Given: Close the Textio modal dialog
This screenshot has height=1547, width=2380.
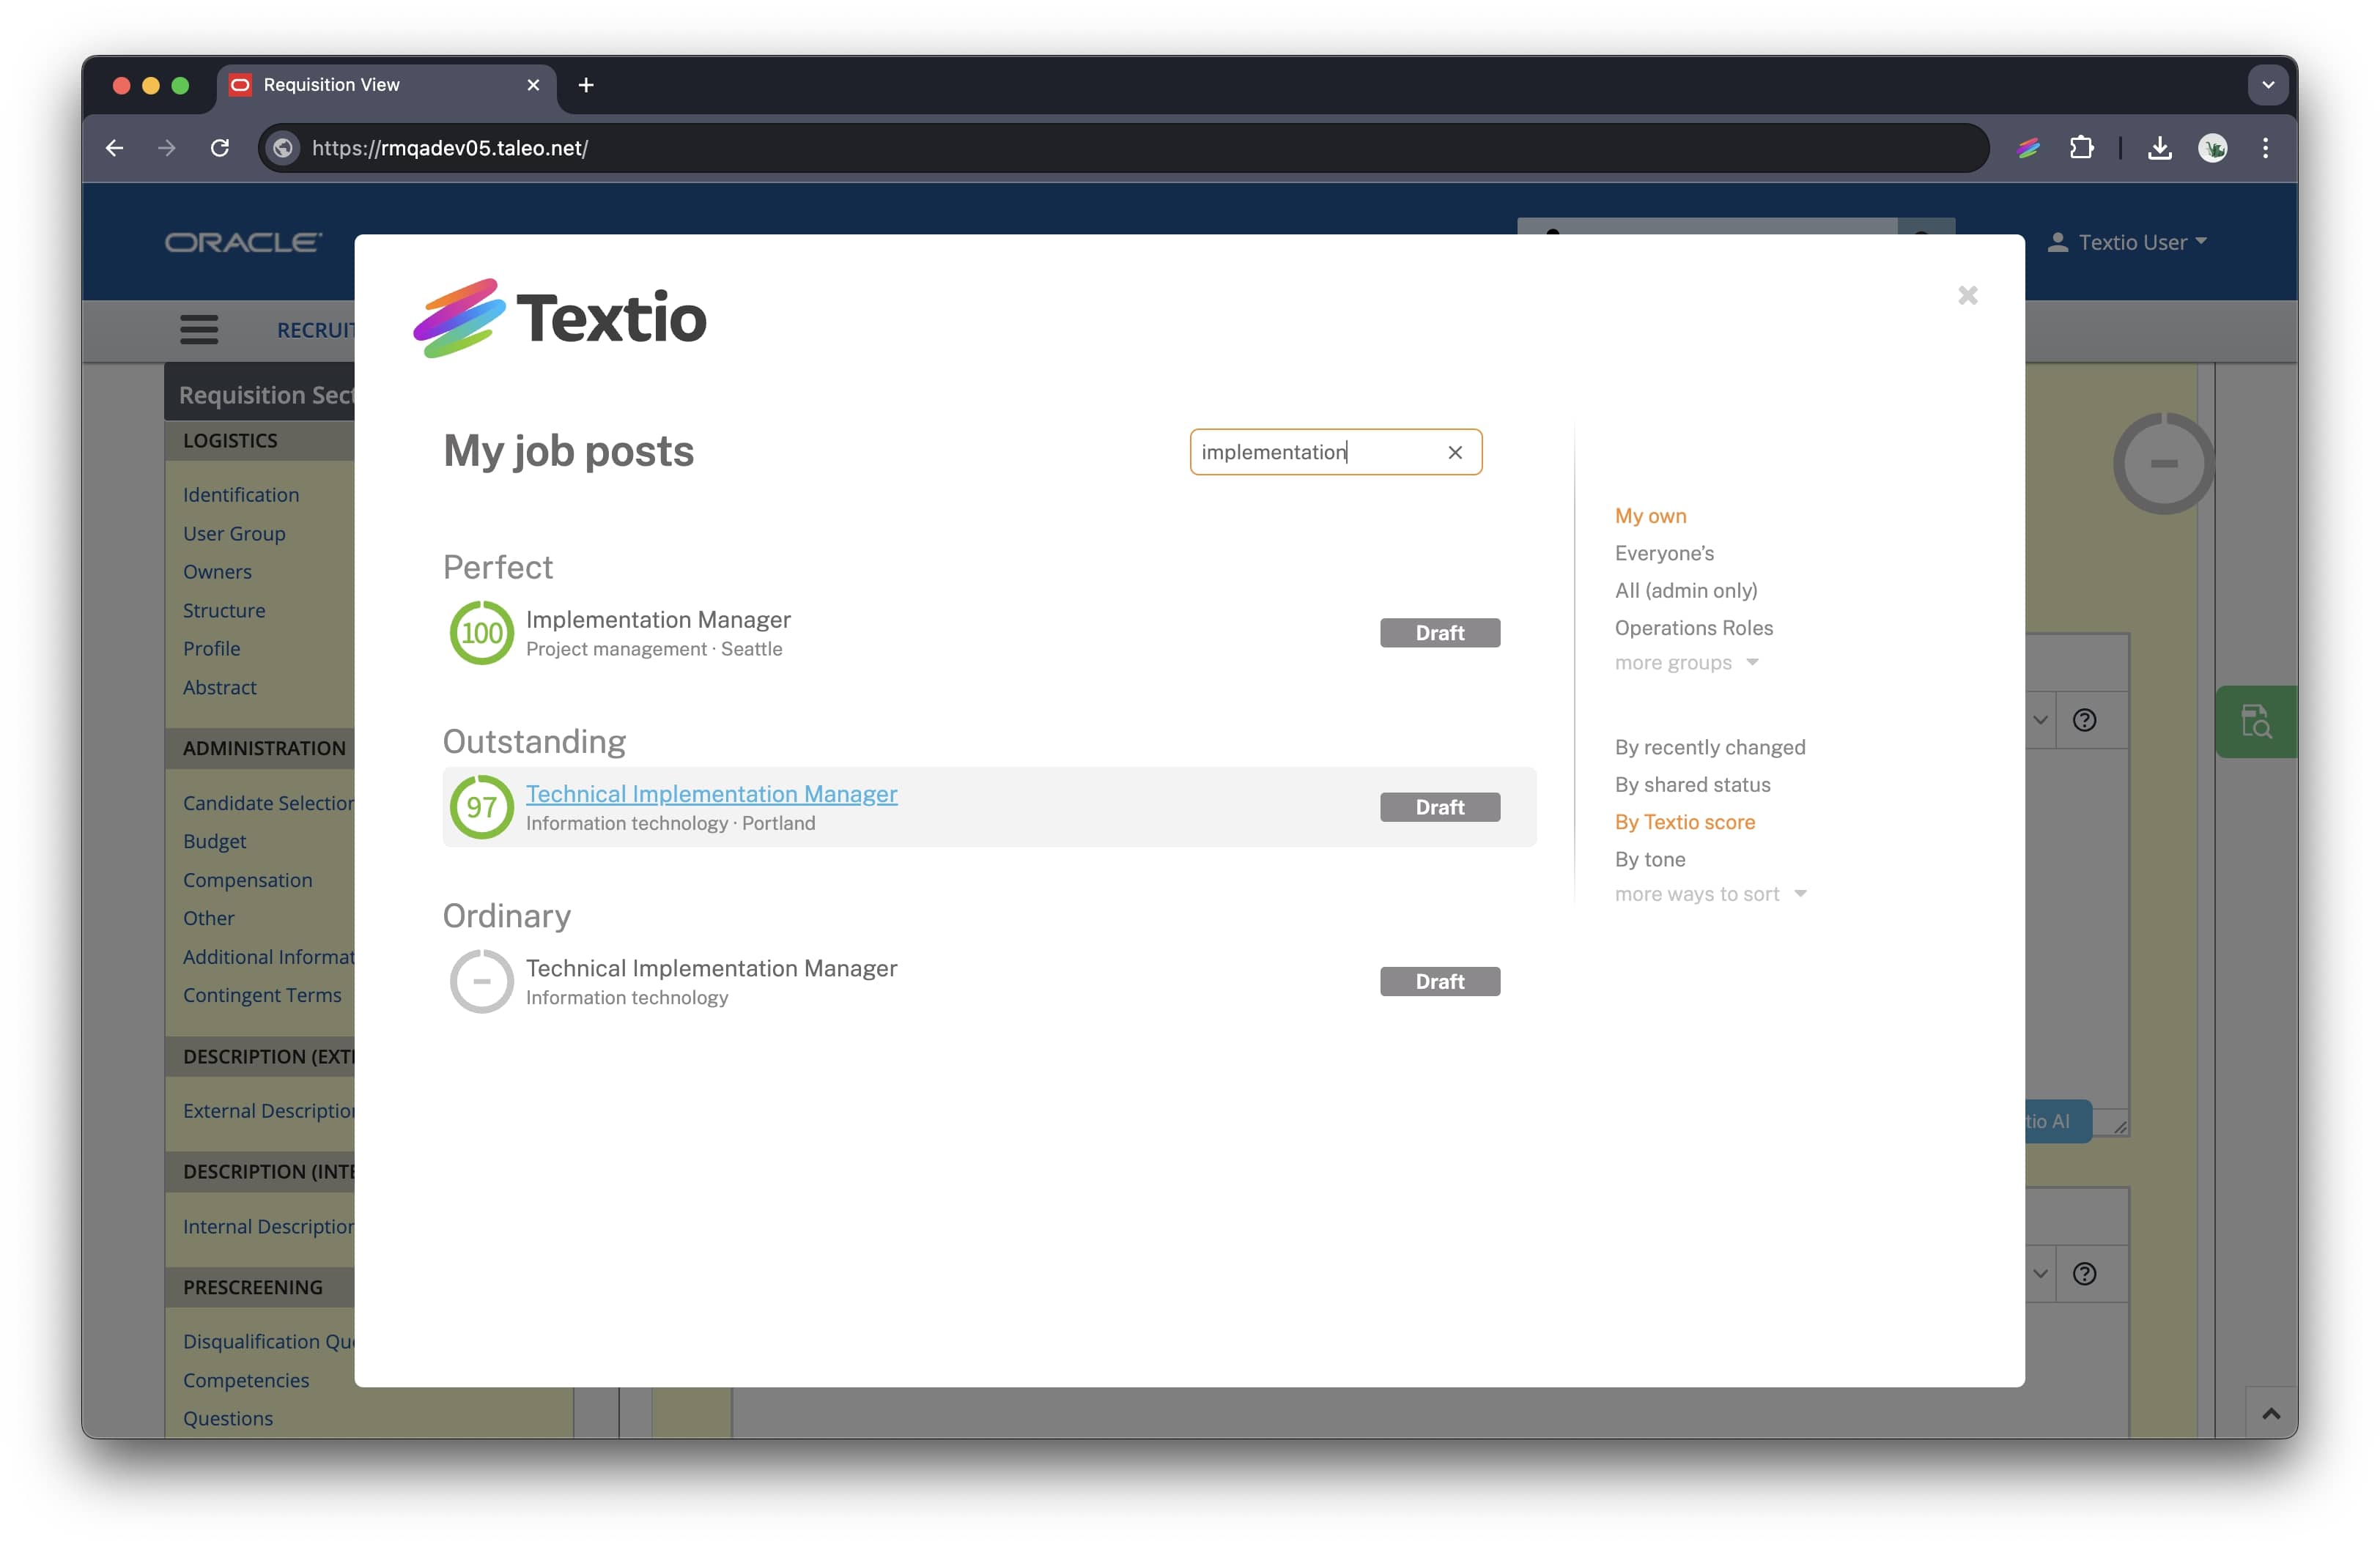Looking at the screenshot, I should coord(1967,296).
